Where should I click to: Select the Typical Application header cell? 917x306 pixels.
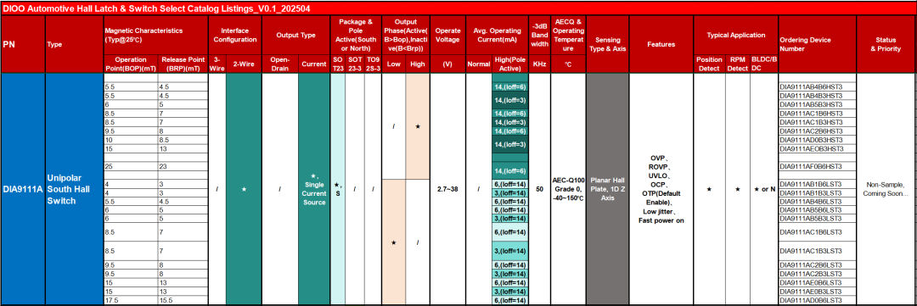735,35
